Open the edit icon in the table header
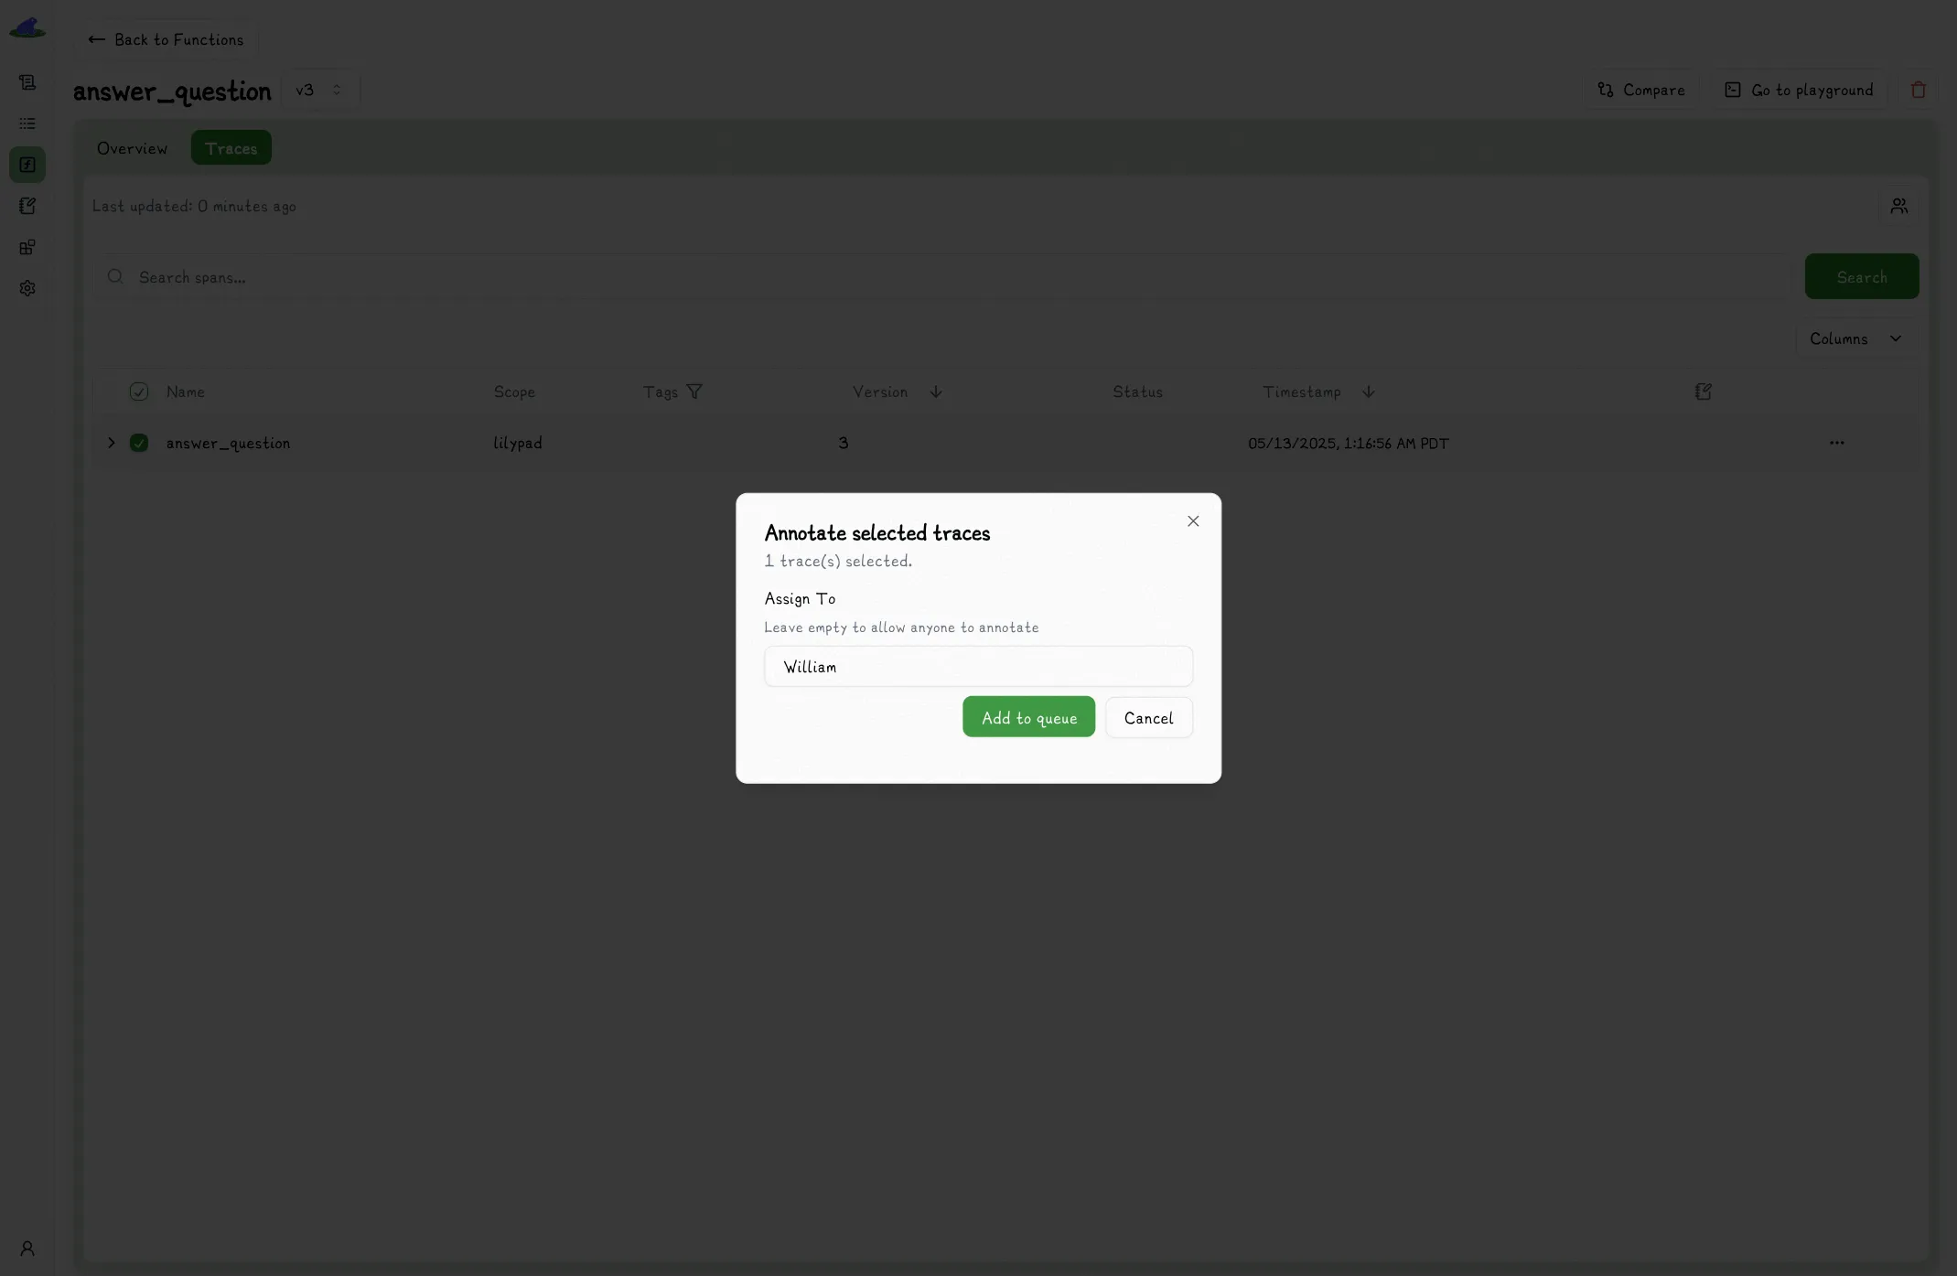The width and height of the screenshot is (1957, 1276). click(1703, 391)
